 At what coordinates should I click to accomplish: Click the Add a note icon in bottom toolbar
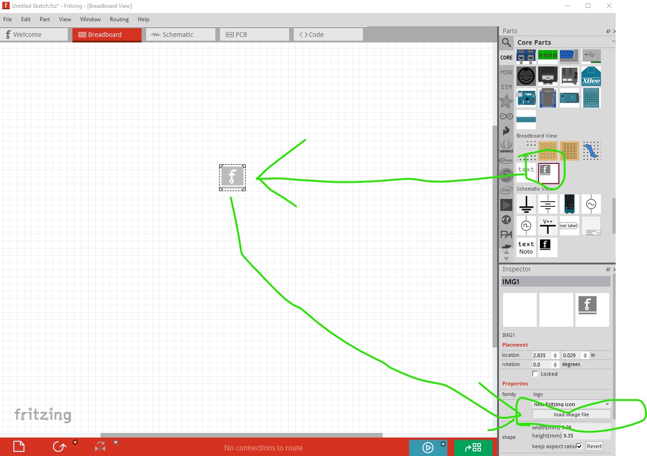(x=19, y=447)
